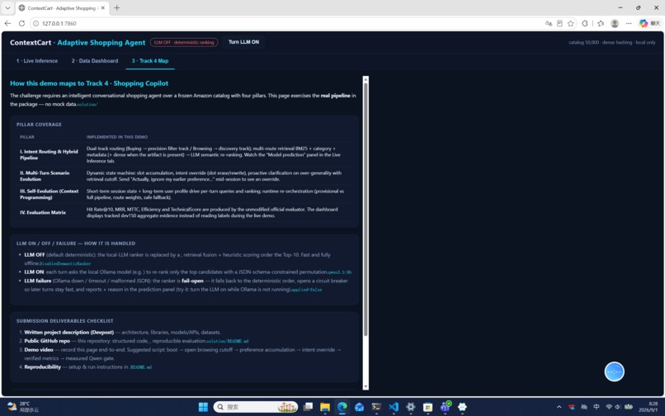The width and height of the screenshot is (665, 416).
Task: Click the browser Back arrow
Action: (x=7, y=23)
